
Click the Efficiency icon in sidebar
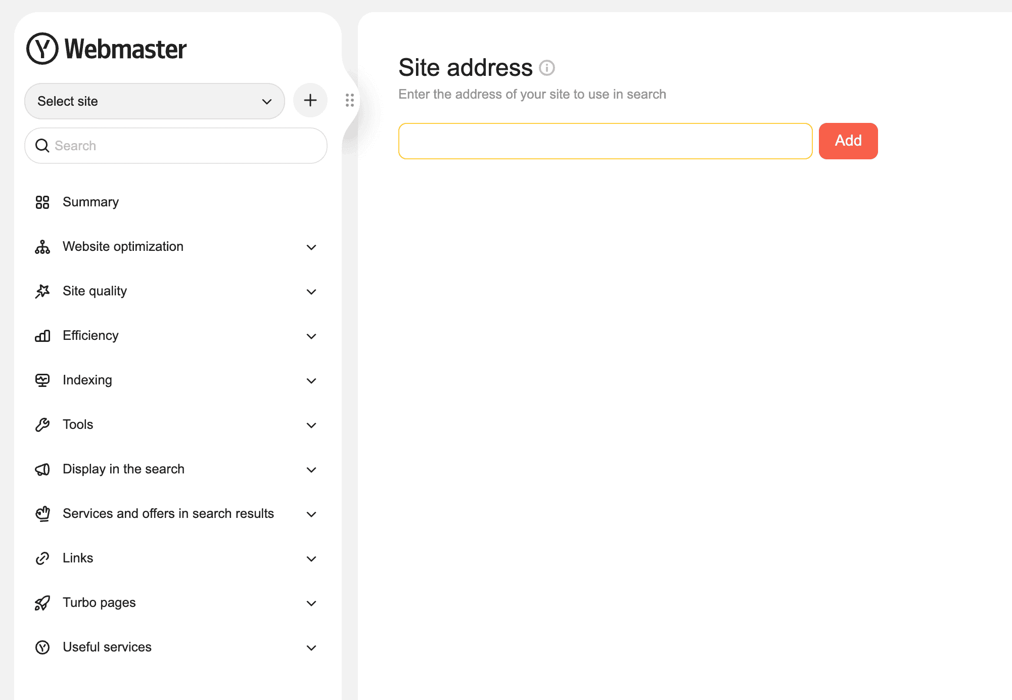42,335
